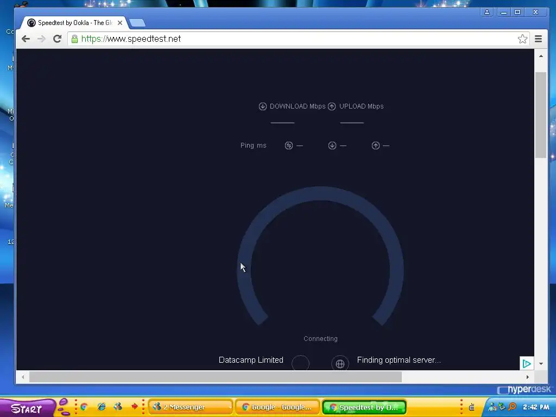The width and height of the screenshot is (556, 417).
Task: Click the idle ping latency icon
Action: point(289,146)
